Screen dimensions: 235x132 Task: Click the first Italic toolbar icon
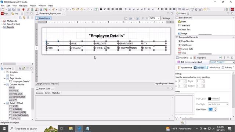[x=105, y=9]
